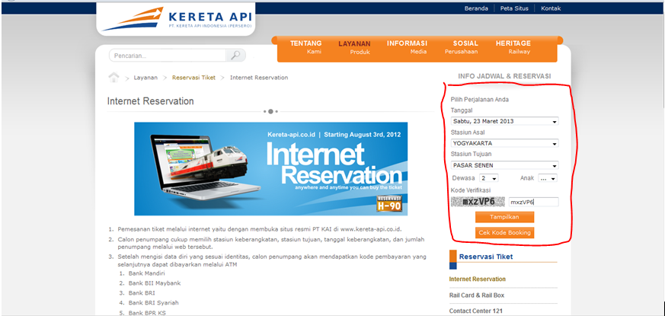
Task: Click the Internet Reservation banner image
Action: 271,169
